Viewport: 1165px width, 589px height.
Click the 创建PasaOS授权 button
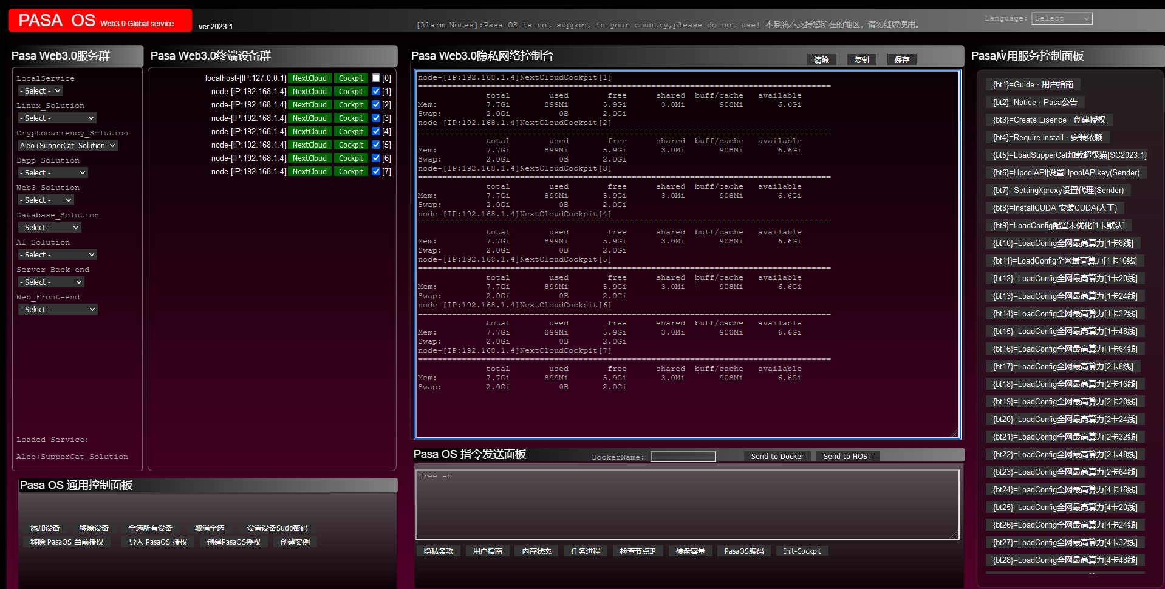click(234, 542)
